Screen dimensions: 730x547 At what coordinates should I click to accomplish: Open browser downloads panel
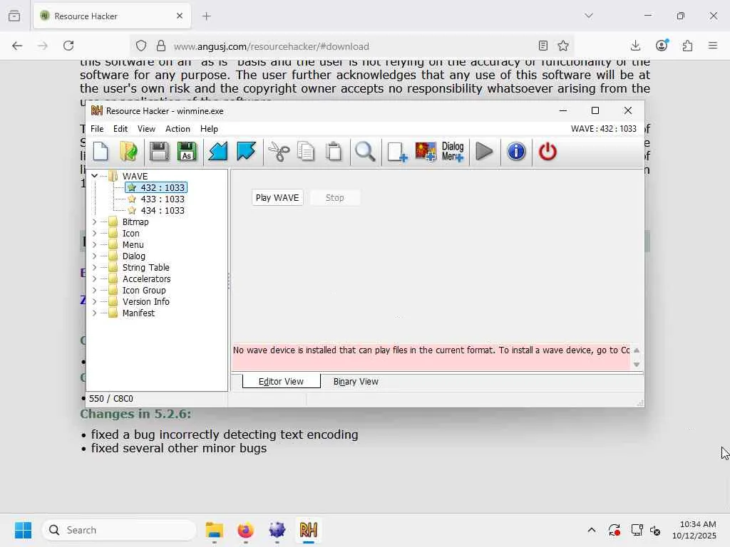point(635,46)
